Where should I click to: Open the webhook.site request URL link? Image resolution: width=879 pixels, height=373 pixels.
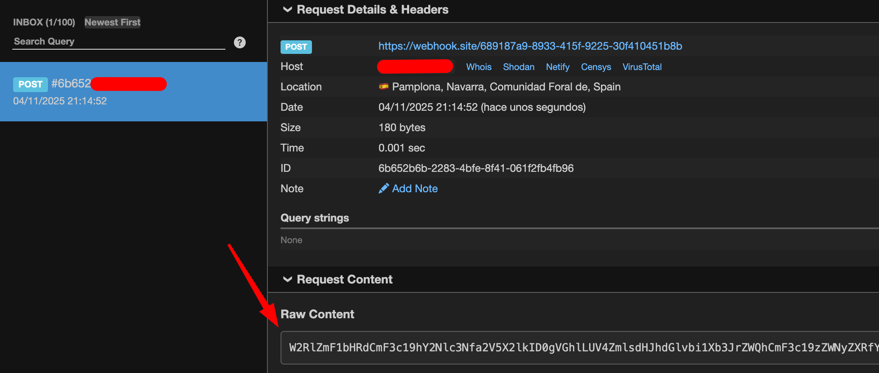click(530, 46)
